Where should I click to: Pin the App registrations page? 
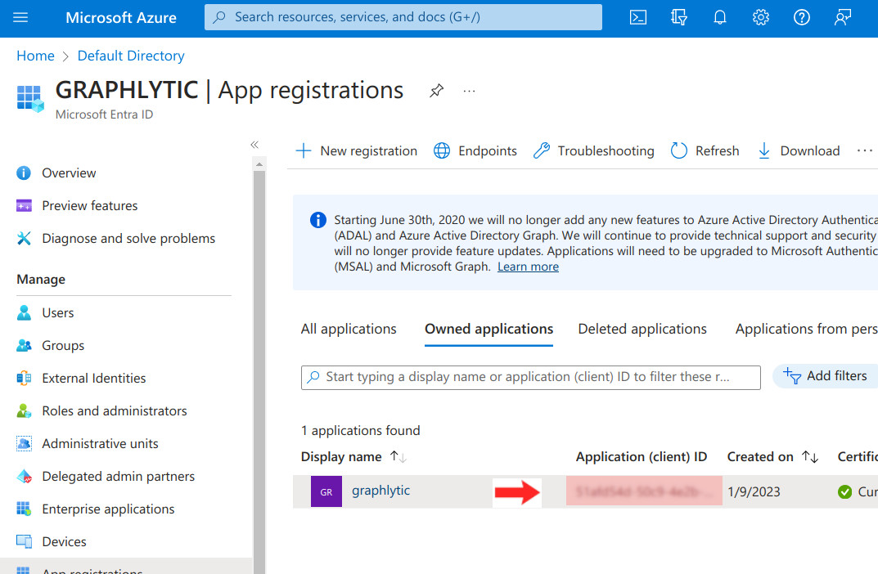437,91
